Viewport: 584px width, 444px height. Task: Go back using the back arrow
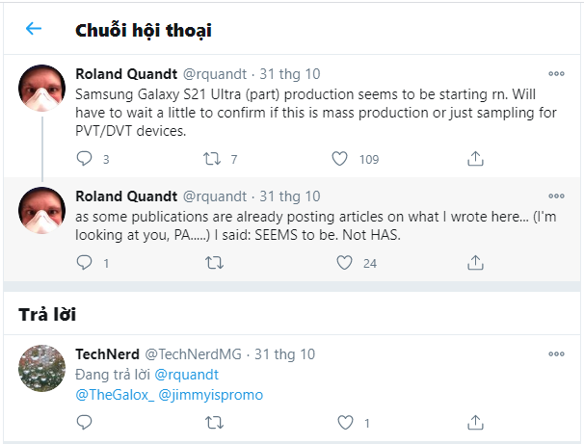click(34, 29)
